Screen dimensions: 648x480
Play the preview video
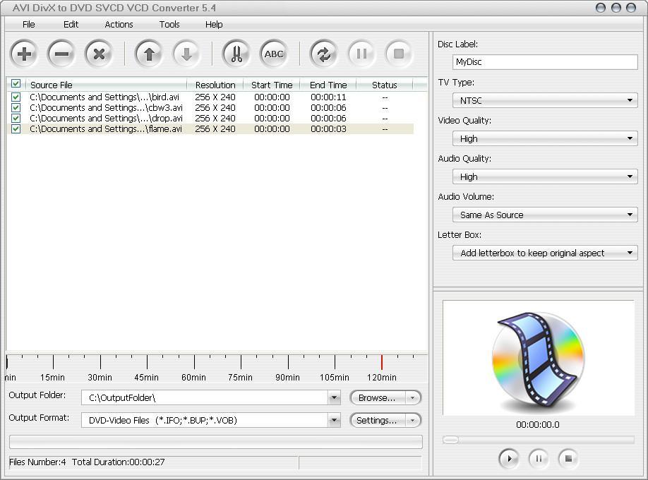tap(509, 459)
